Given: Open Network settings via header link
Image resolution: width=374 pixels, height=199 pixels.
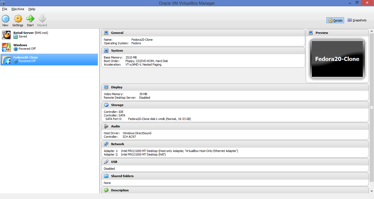Looking at the screenshot, I should coord(117,144).
